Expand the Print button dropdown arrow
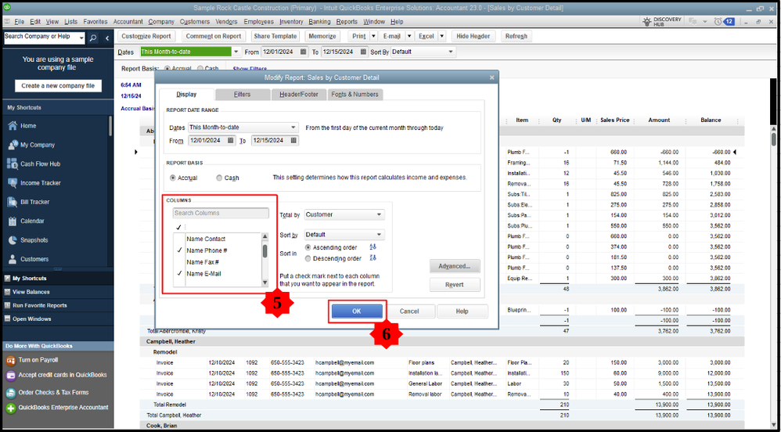Image resolution: width=781 pixels, height=432 pixels. pyautogui.click(x=373, y=36)
